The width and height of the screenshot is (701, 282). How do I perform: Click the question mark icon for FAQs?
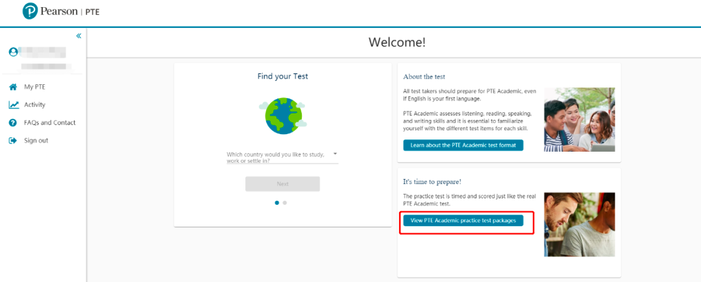(x=13, y=123)
